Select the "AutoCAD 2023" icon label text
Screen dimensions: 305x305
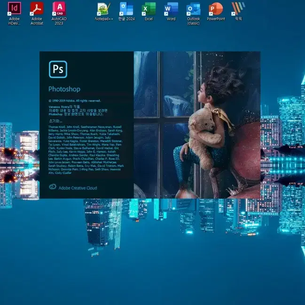pos(59,21)
